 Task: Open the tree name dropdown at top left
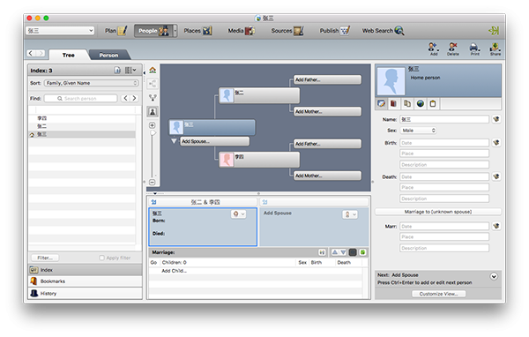coord(60,31)
